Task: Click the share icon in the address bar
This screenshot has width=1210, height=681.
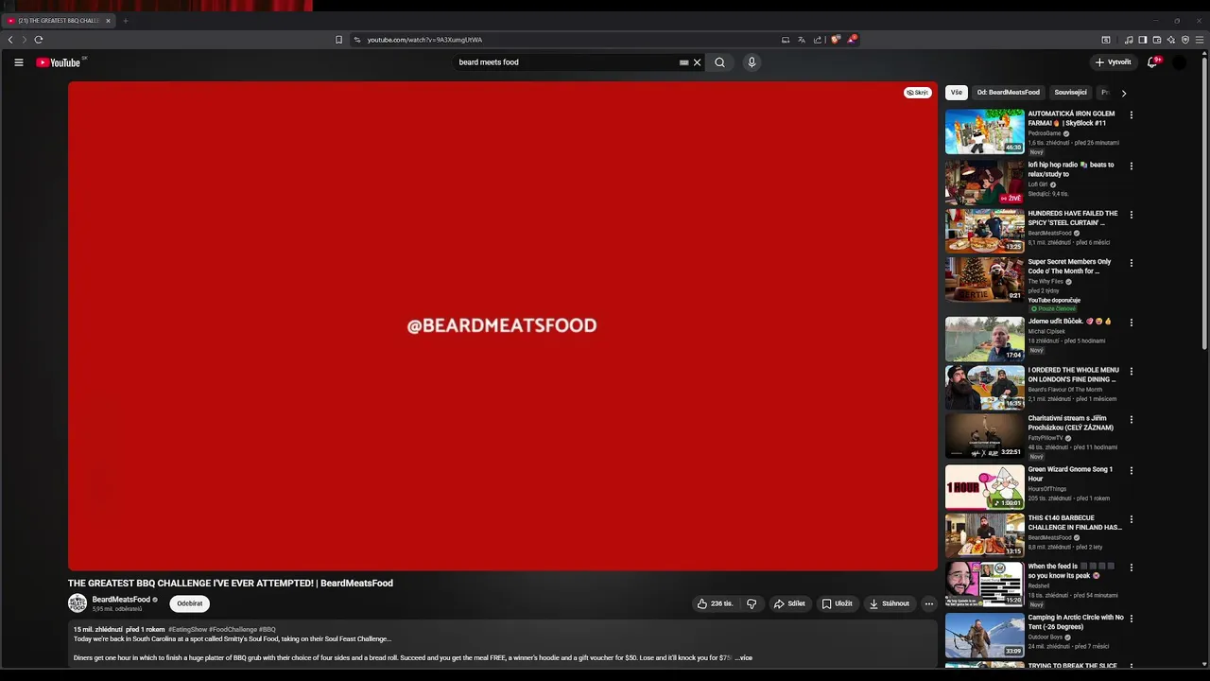Action: click(818, 40)
